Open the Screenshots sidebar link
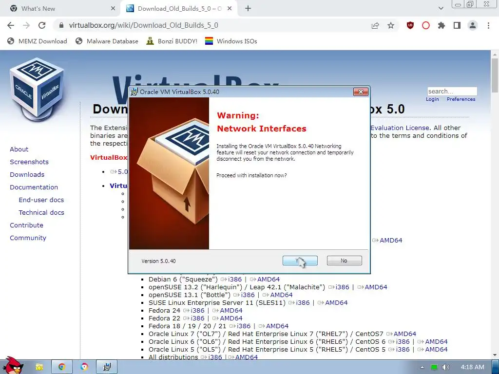499x374 pixels. 29,162
